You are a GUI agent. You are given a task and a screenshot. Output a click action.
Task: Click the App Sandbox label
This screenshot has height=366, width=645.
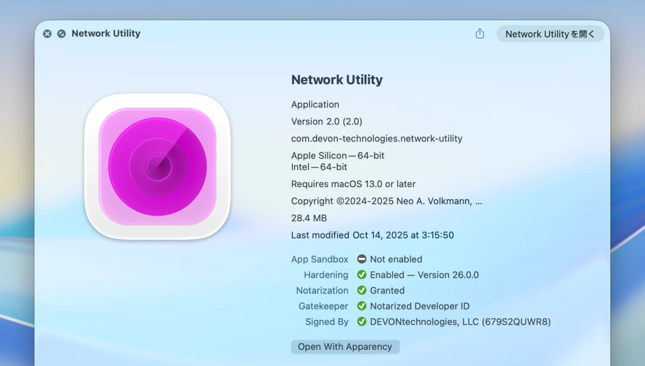point(320,259)
